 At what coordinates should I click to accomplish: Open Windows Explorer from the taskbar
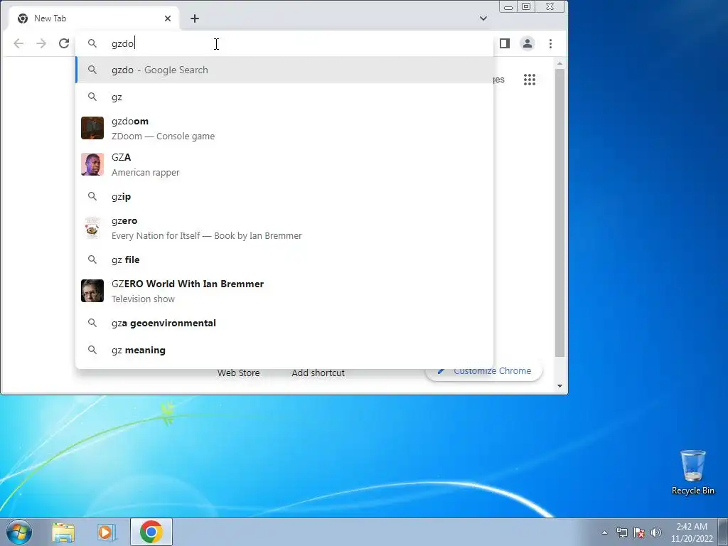tap(63, 532)
